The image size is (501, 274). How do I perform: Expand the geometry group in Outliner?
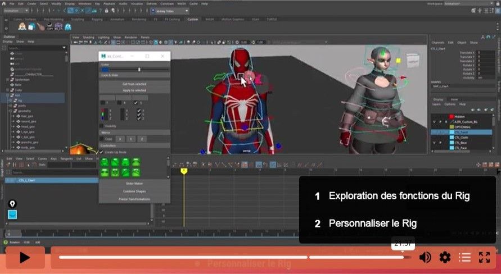click(10, 111)
